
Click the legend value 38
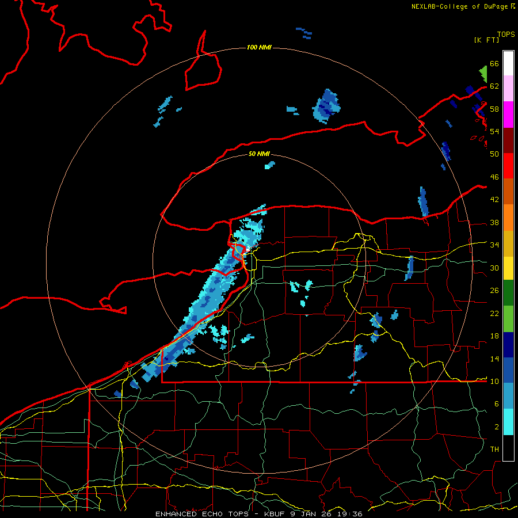click(494, 222)
